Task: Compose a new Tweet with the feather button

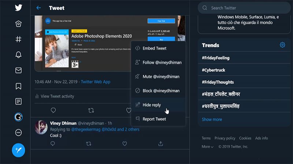Action: (19, 150)
